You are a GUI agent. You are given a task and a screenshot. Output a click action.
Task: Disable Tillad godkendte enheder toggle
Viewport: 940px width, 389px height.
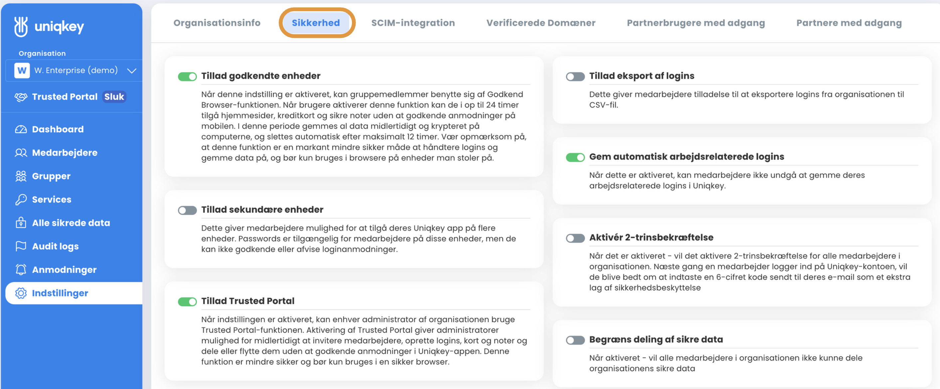pyautogui.click(x=187, y=76)
